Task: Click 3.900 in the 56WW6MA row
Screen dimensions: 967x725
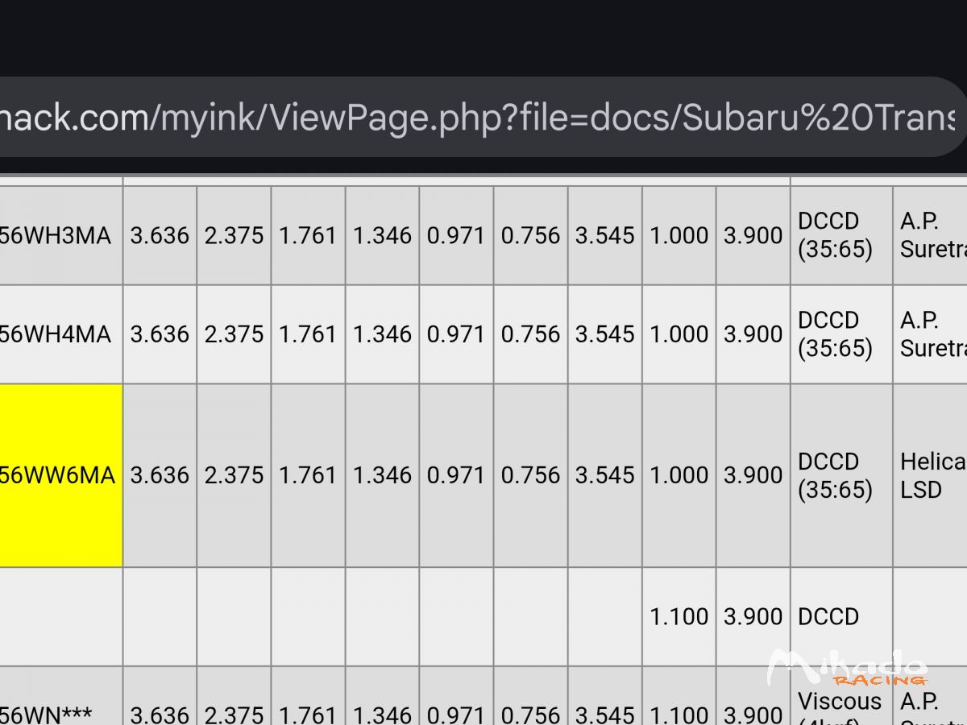Action: click(753, 475)
